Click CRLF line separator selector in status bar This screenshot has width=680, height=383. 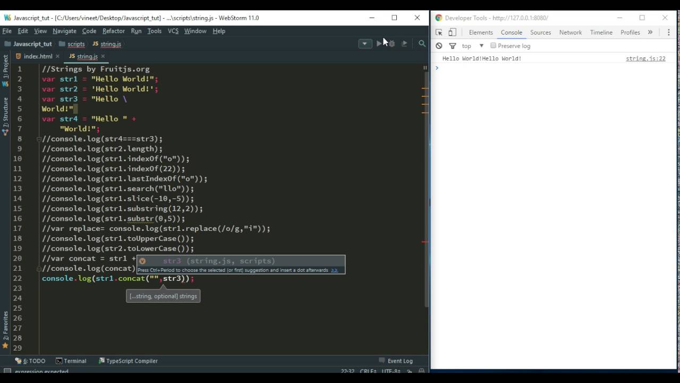[368, 372]
